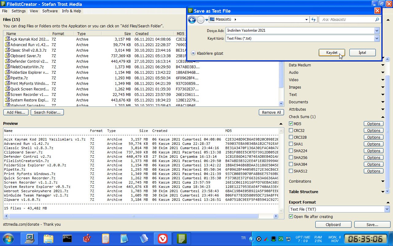Click the archive icon of FilelistCreatorWin.7z
The width and height of the screenshot is (393, 246).
pyautogui.click(x=8, y=67)
